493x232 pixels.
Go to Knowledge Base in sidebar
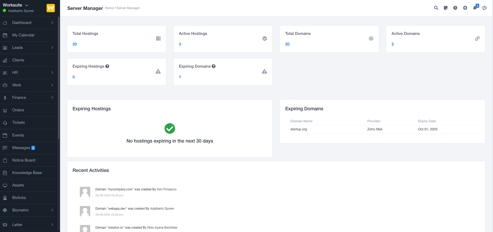[x=27, y=173]
